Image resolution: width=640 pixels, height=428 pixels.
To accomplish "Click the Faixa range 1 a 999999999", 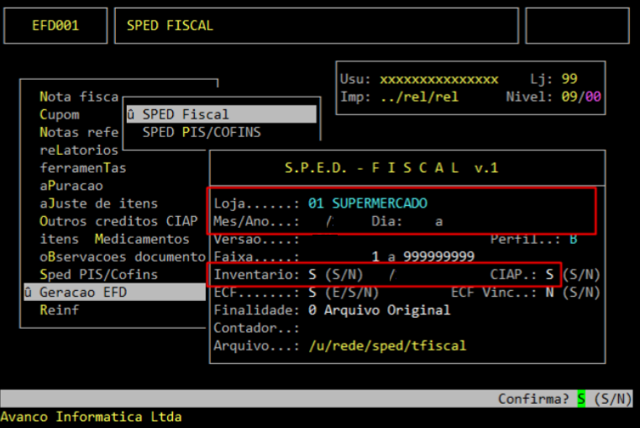I will click(422, 256).
